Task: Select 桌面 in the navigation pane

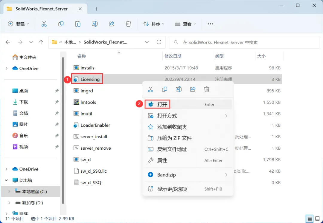Action: (x=20, y=91)
